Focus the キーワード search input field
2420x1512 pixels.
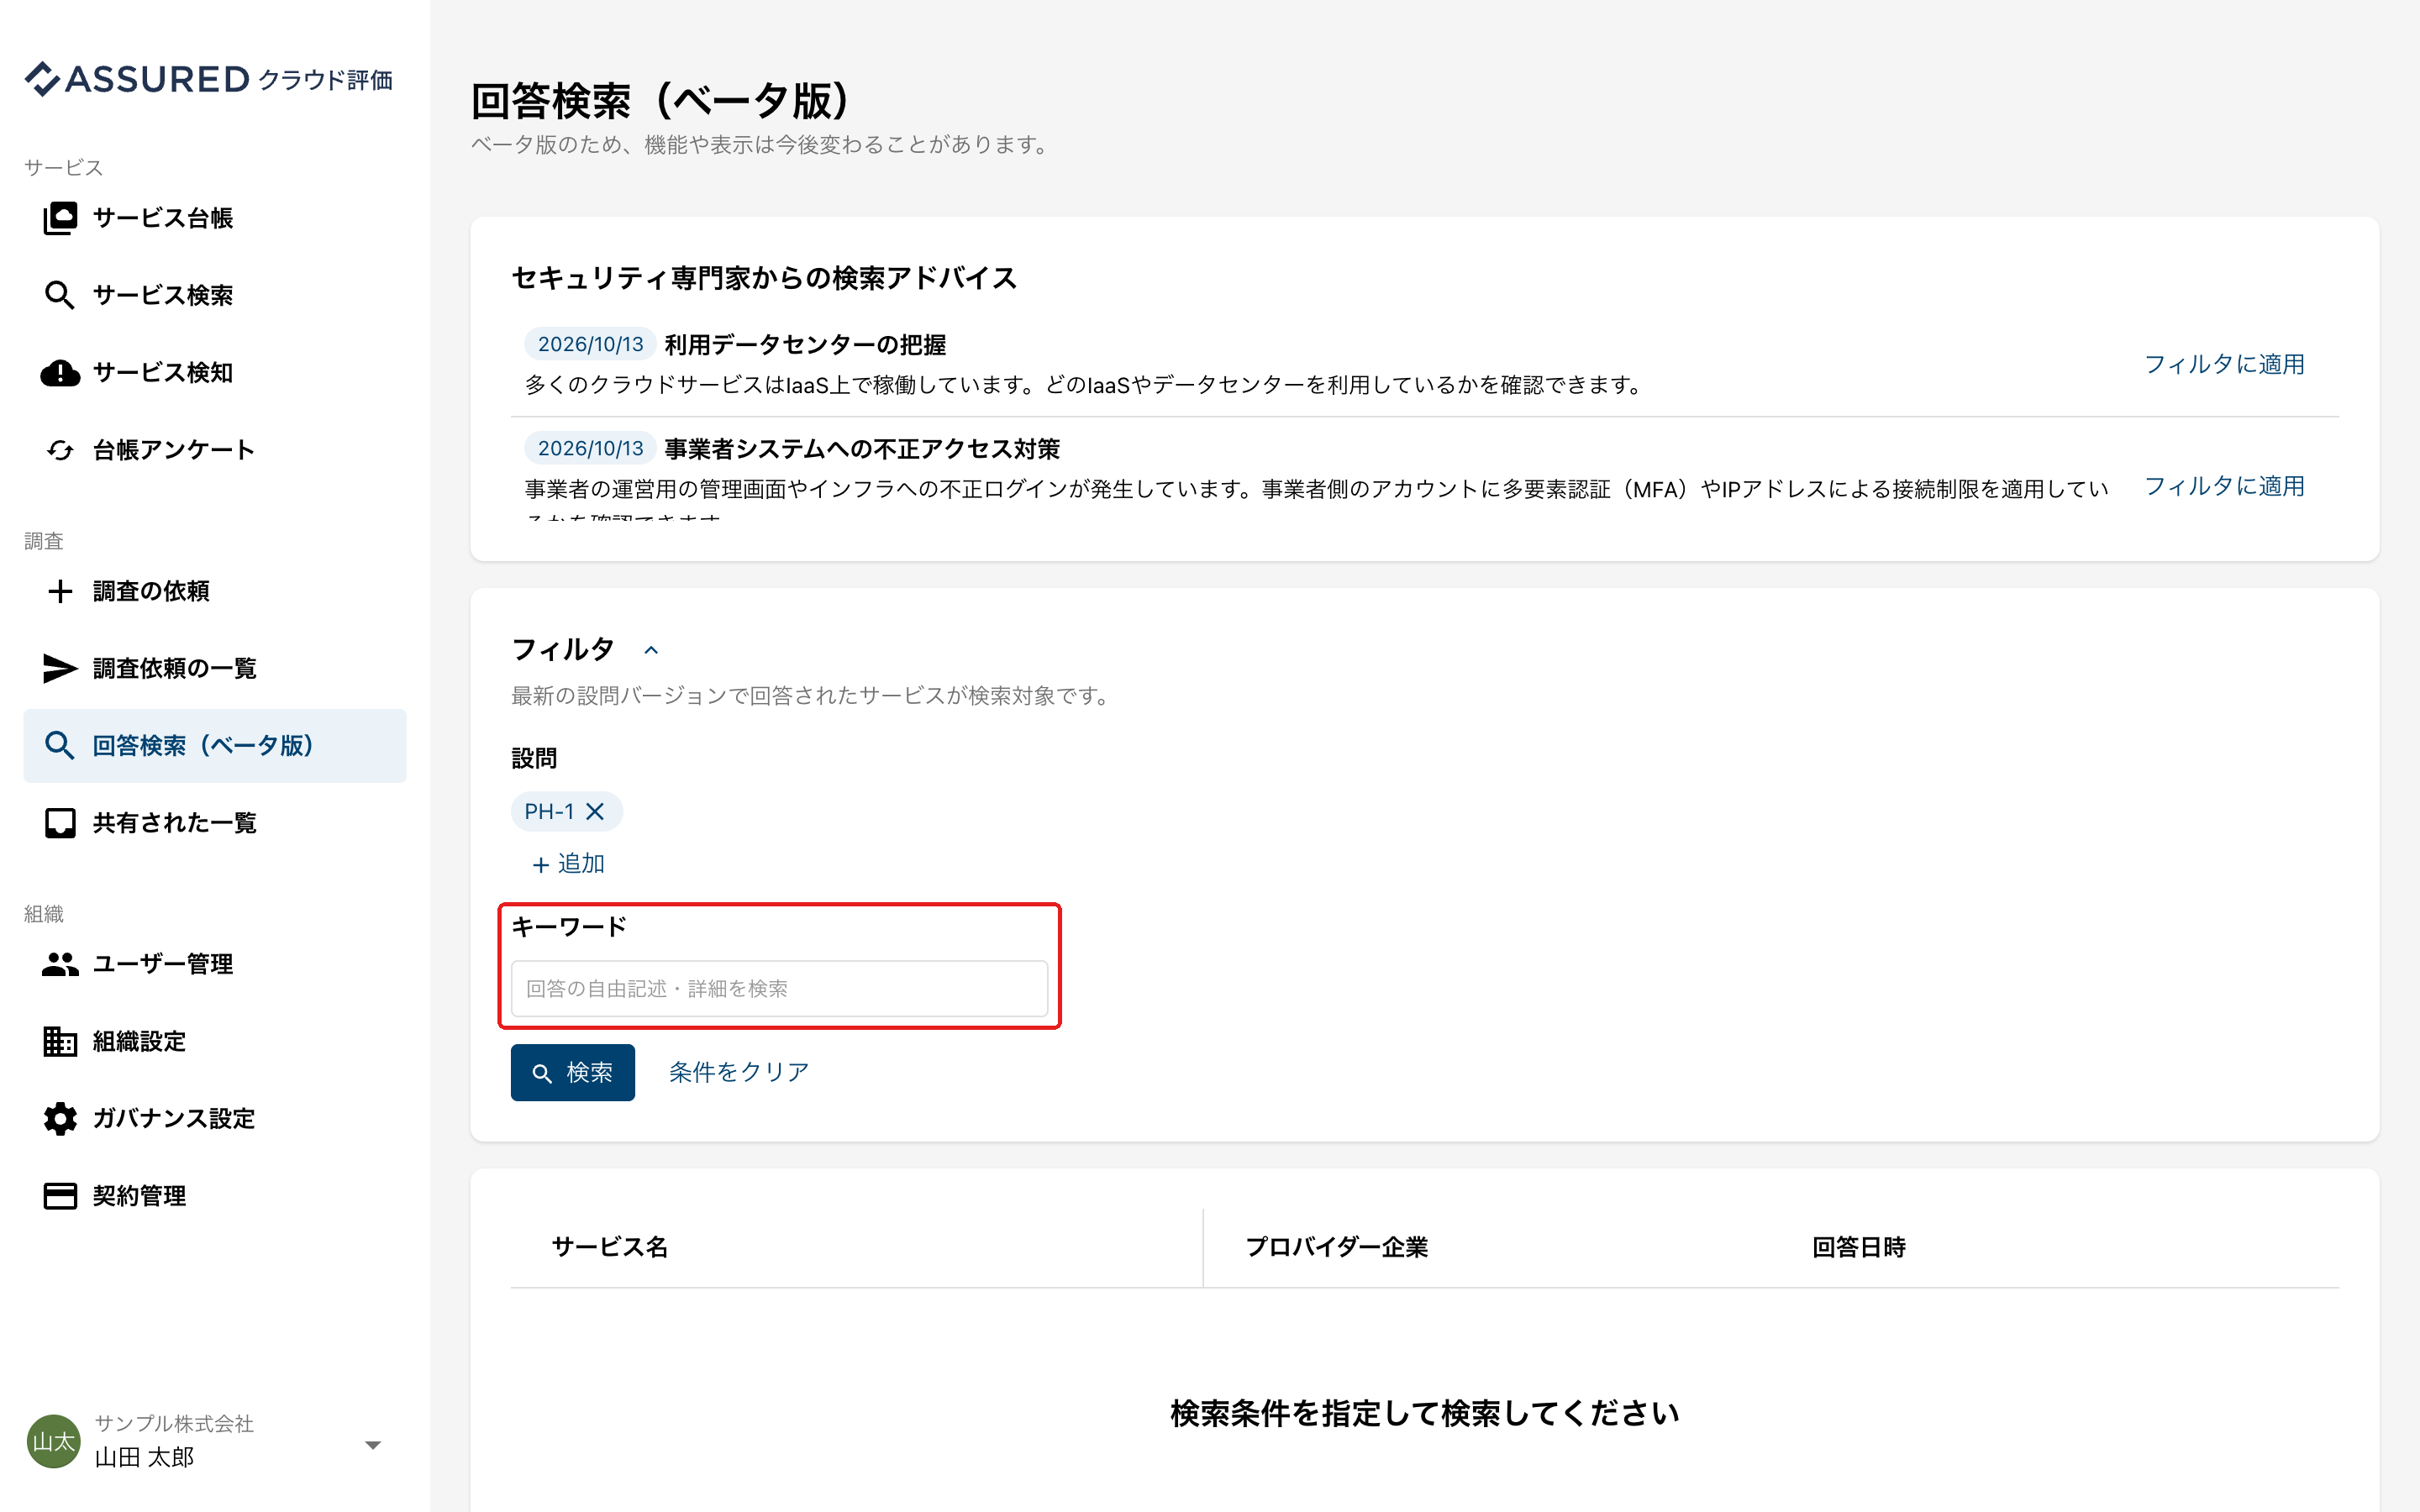(779, 988)
